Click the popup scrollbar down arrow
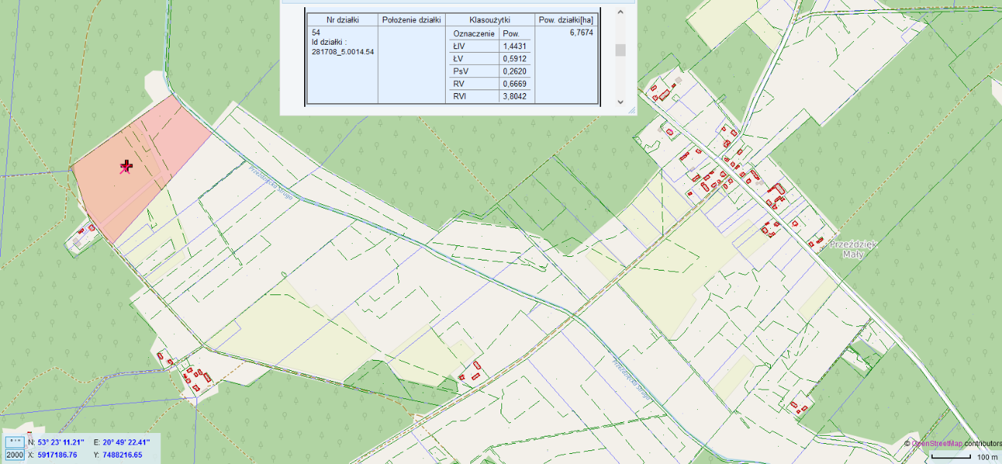The width and height of the screenshot is (1002, 464). (x=620, y=102)
